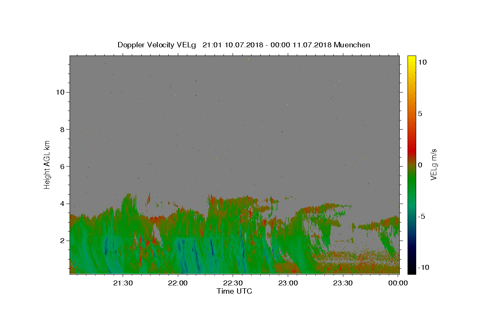
Task: Click the height tick label 8
Action: coord(63,129)
